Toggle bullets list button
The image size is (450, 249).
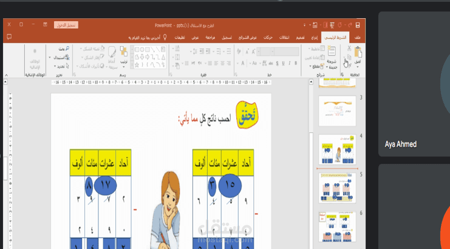[x=228, y=51]
